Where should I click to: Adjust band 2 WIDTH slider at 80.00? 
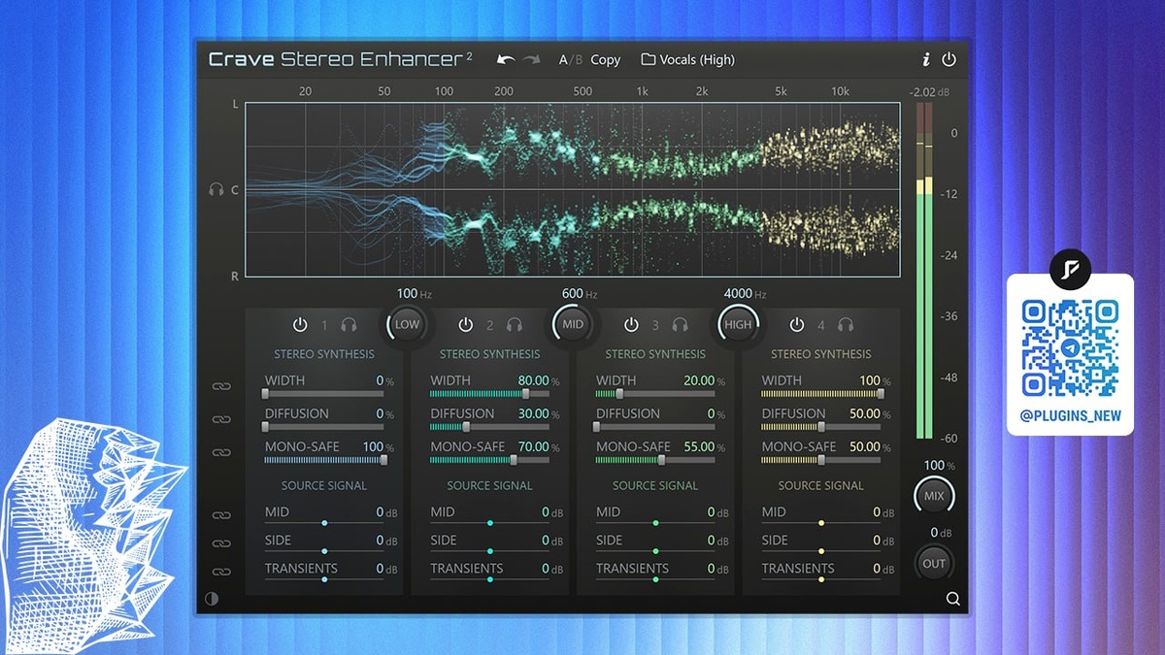[489, 394]
